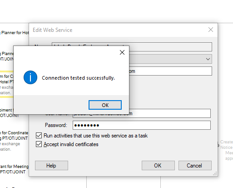Click OK in the connection success message

click(x=105, y=105)
